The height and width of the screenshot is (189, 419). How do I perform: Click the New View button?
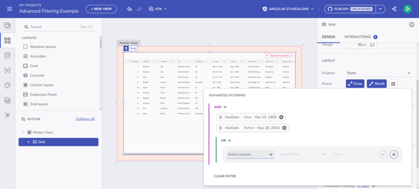tap(101, 9)
